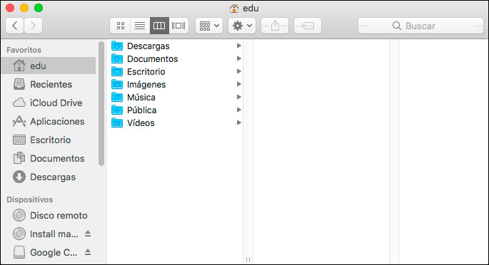Go forward with the right arrow button

[x=33, y=26]
